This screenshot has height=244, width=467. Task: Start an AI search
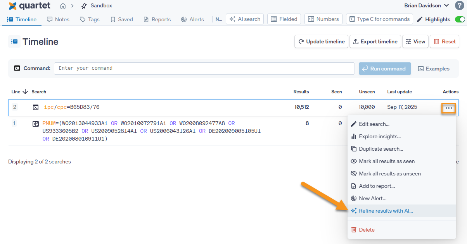(245, 19)
